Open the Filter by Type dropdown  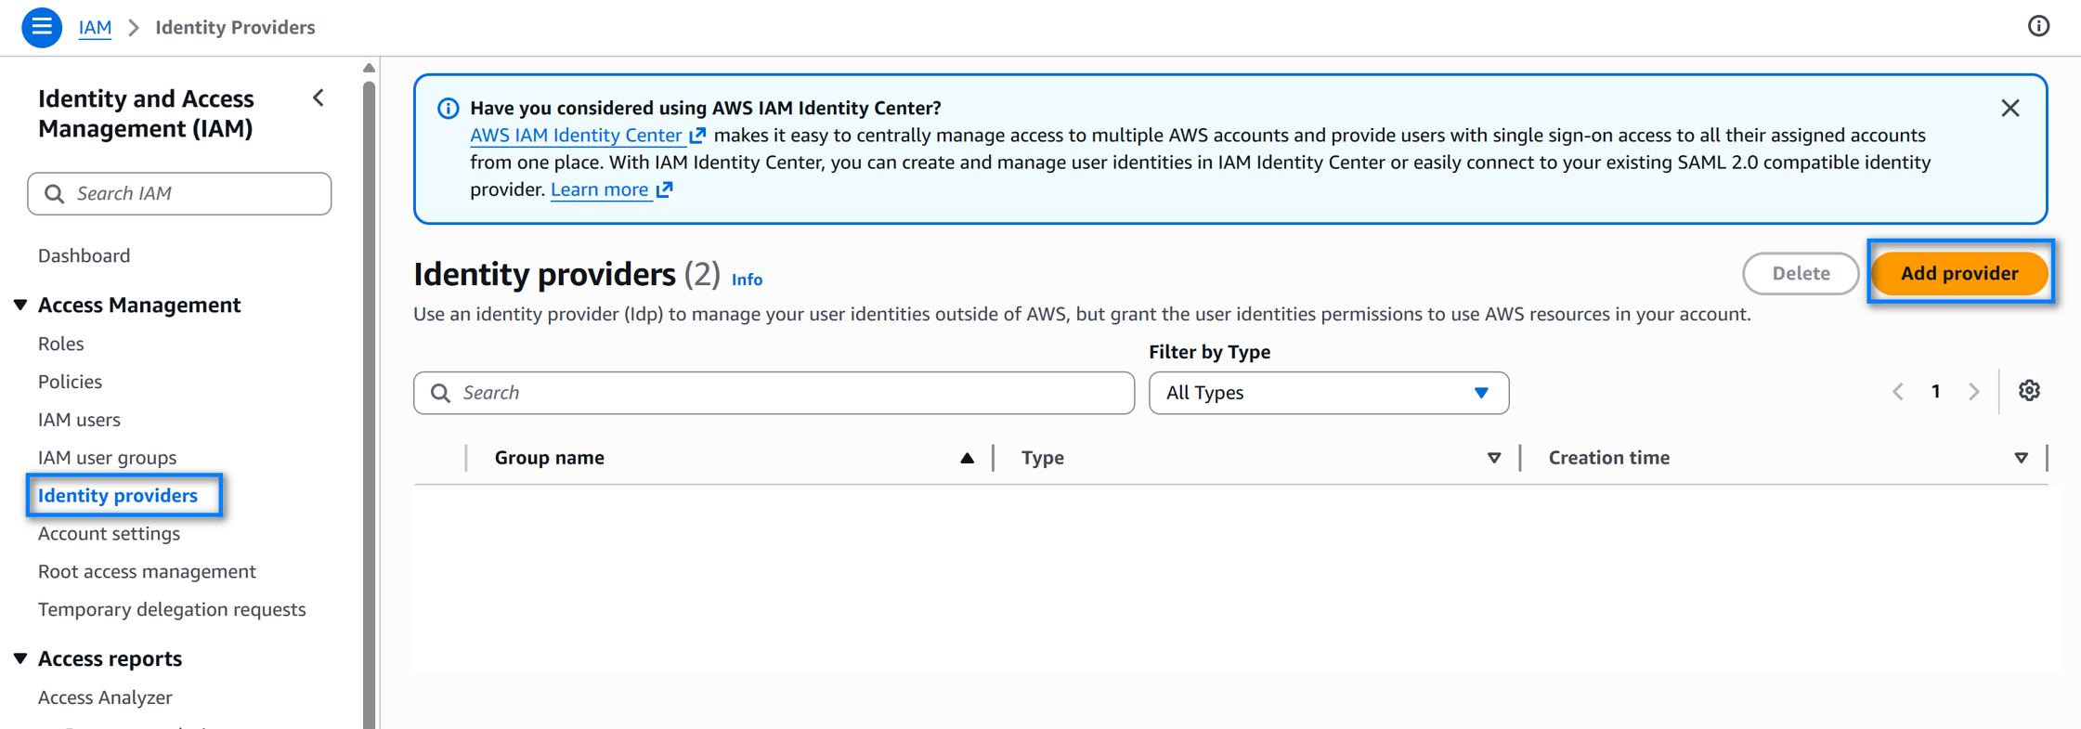(x=1328, y=393)
